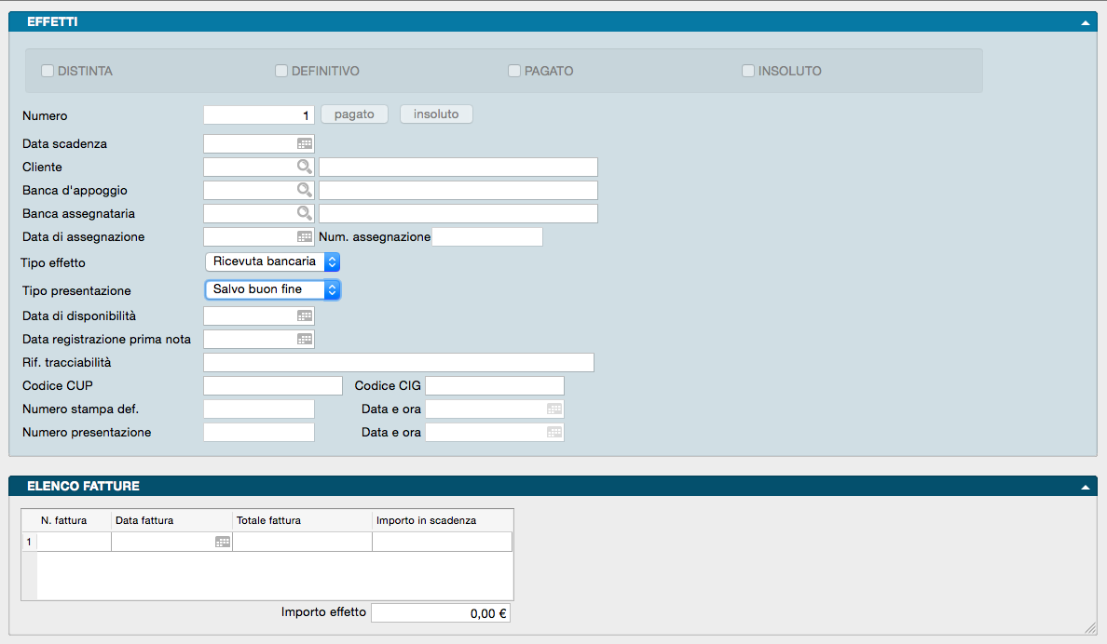
Task: Open calendar picker for Data scadenza
Action: (x=305, y=144)
